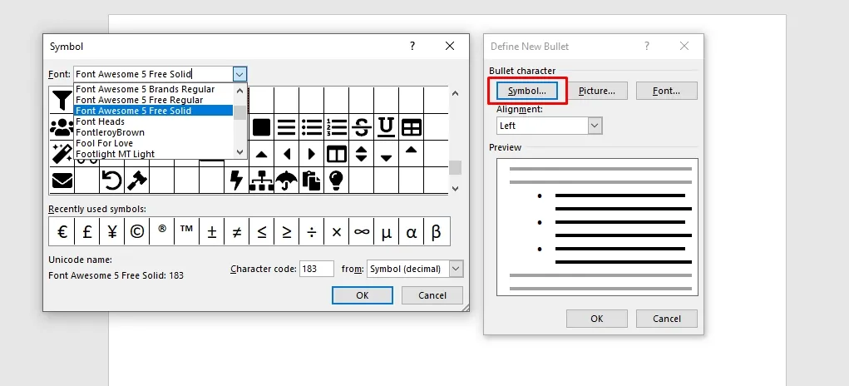The image size is (849, 386).
Task: Pick the yen sign in recently used
Action: pyautogui.click(x=111, y=232)
